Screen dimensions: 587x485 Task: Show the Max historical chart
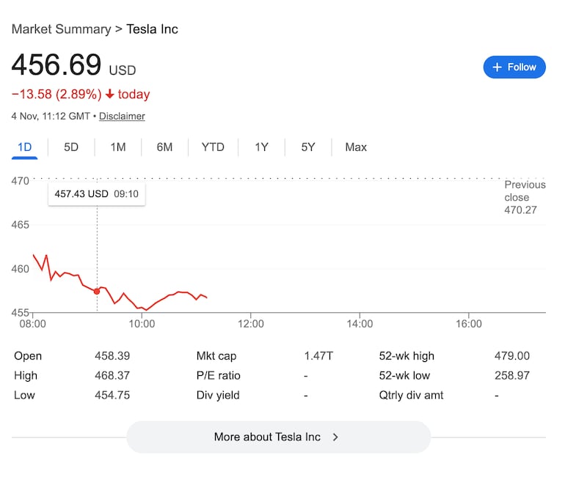355,147
